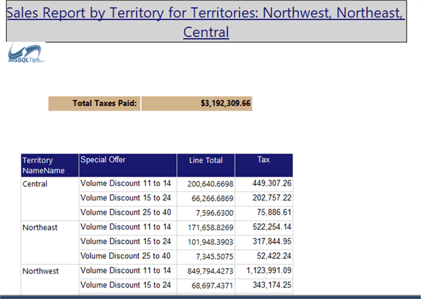Click line total 200,640.6698
Screen dimensions: 421x299
coord(206,184)
